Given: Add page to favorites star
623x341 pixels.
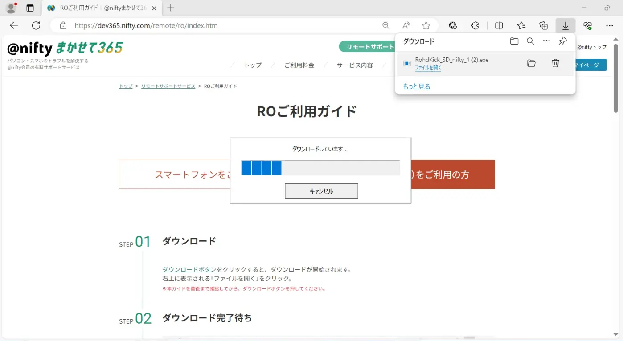Looking at the screenshot, I should [426, 25].
